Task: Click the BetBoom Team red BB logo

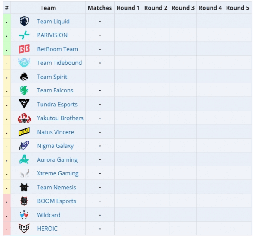Action: coord(24,48)
